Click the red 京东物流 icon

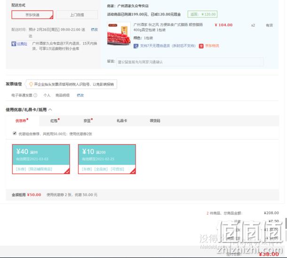pyautogui.click(x=201, y=46)
